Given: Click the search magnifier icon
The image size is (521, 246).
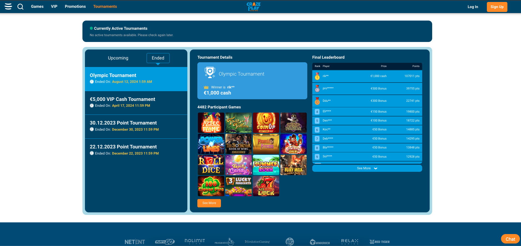Looking at the screenshot, I should pos(20,6).
